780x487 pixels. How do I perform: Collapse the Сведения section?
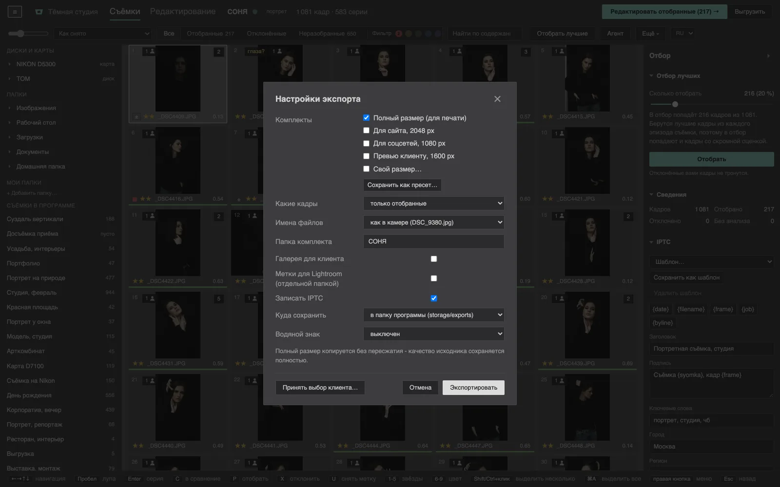pos(651,195)
